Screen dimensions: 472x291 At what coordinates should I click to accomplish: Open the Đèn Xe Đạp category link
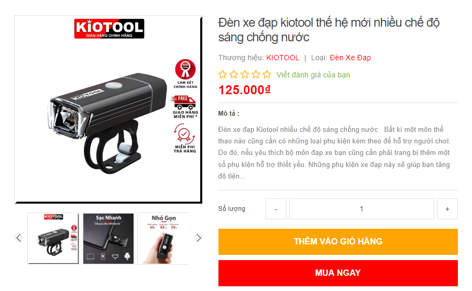pyautogui.click(x=350, y=58)
